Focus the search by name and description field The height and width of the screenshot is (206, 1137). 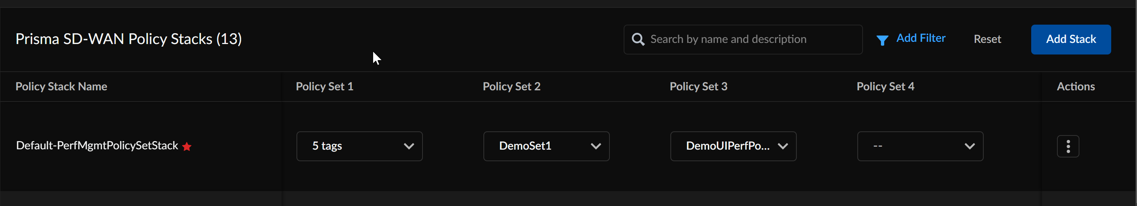750,40
